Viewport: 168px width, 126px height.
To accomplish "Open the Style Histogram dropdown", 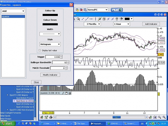I will pyautogui.click(x=50, y=44).
